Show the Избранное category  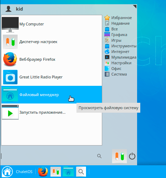118,18
